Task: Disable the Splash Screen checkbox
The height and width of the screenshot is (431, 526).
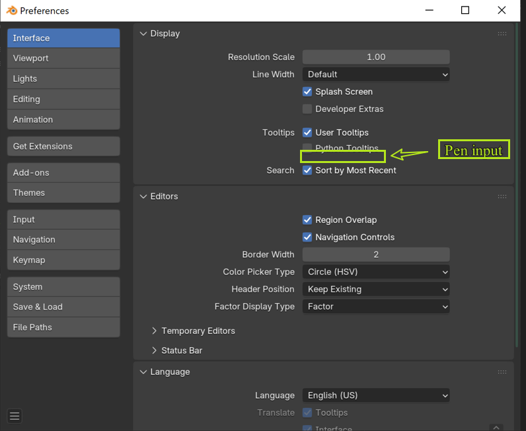Action: pos(307,92)
